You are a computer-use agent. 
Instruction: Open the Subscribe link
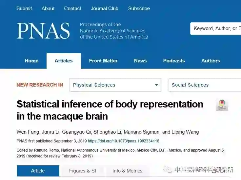[x=139, y=8]
